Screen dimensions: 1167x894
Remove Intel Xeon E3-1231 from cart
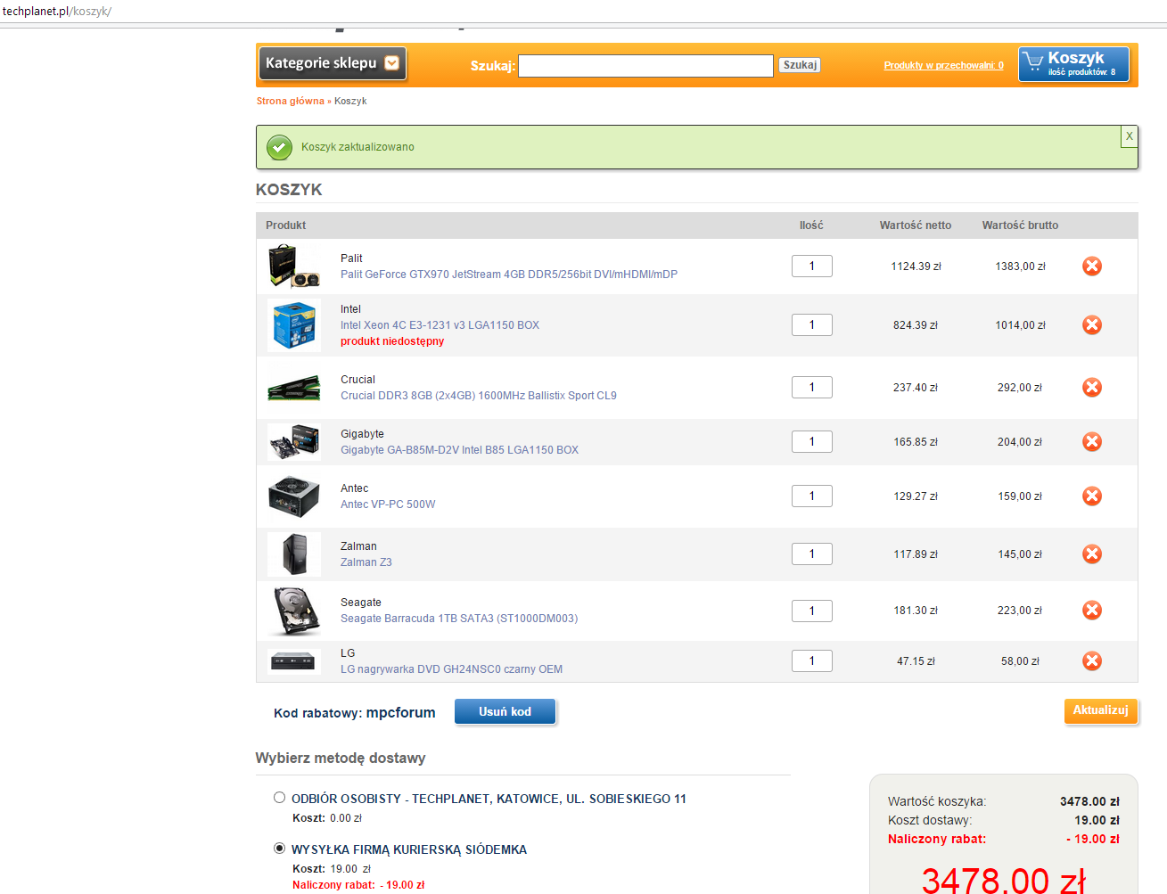click(x=1092, y=325)
